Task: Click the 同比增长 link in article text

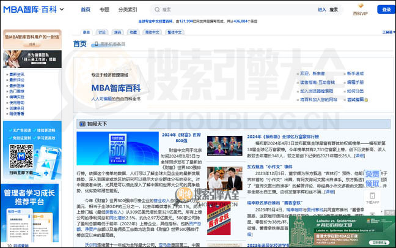Action: click(117, 218)
